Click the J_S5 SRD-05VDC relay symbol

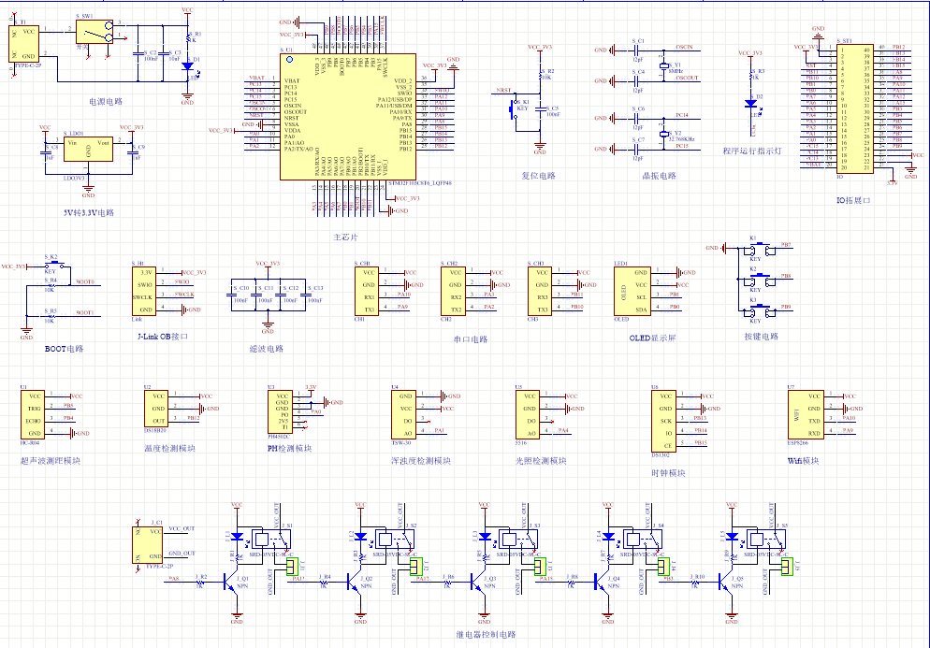tap(767, 539)
